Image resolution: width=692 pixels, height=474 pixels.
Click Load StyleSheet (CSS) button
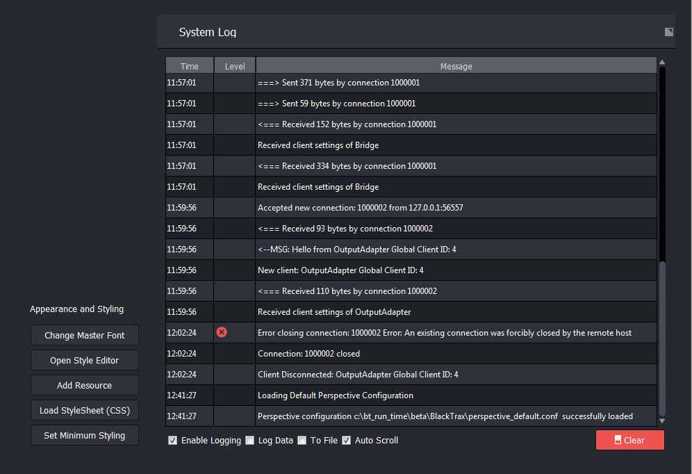pyautogui.click(x=85, y=410)
